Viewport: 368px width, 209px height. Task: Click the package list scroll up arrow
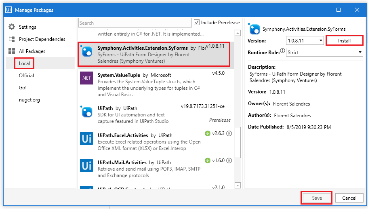click(x=238, y=33)
